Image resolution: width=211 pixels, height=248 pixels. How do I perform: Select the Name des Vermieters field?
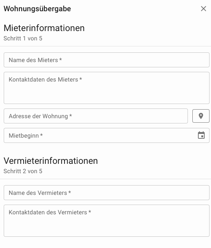(107, 193)
